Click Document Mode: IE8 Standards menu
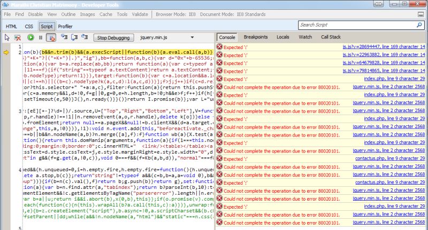 (x=233, y=14)
